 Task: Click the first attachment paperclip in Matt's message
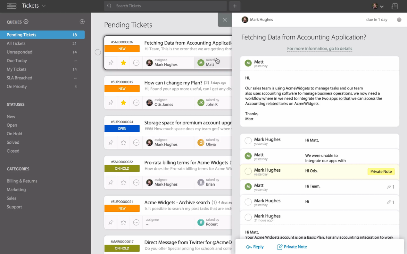(x=389, y=186)
